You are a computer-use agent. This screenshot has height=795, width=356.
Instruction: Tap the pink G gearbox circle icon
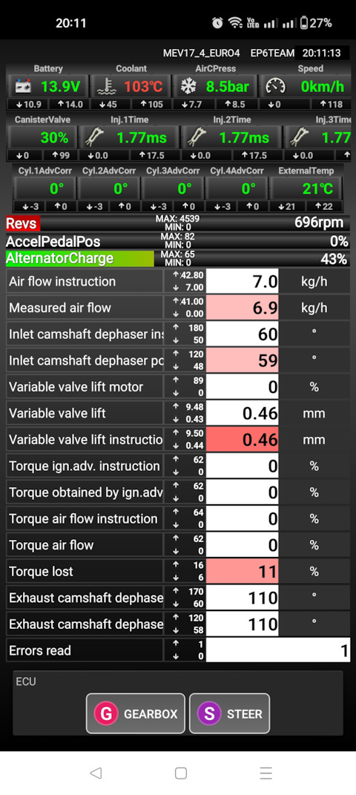(x=106, y=714)
